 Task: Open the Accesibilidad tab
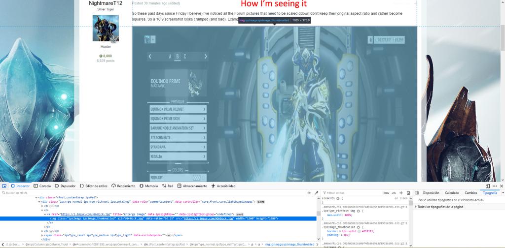(x=223, y=186)
